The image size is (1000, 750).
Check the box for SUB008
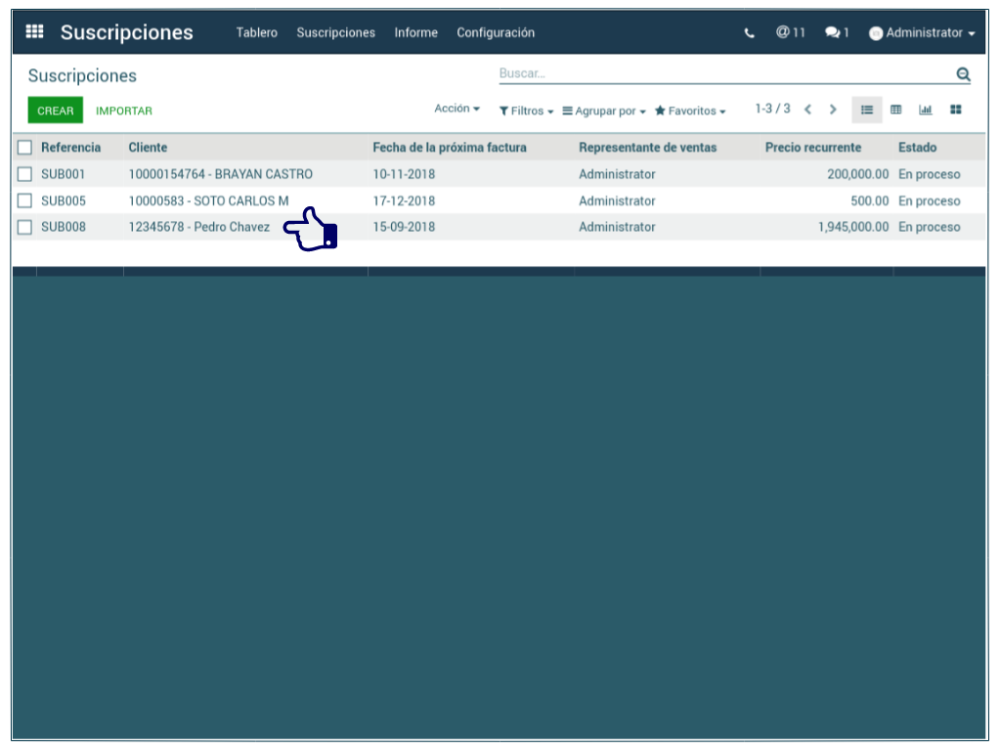[24, 227]
